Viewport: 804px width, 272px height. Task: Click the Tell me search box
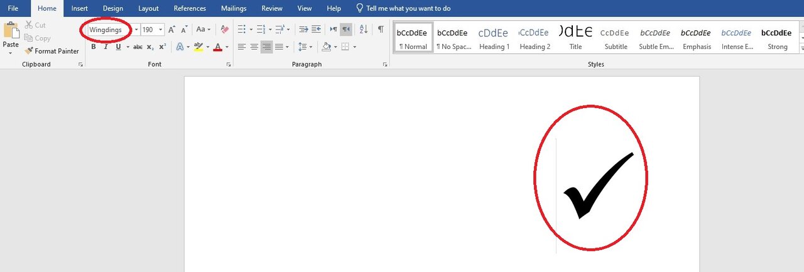point(408,8)
